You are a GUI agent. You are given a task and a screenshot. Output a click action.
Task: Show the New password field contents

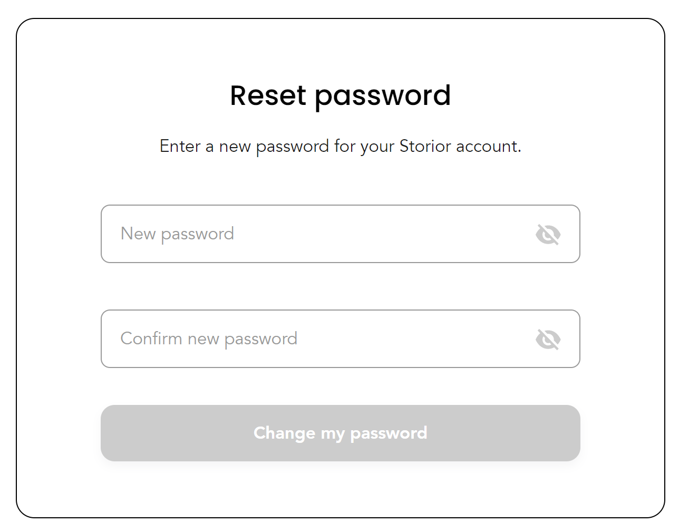(x=548, y=234)
